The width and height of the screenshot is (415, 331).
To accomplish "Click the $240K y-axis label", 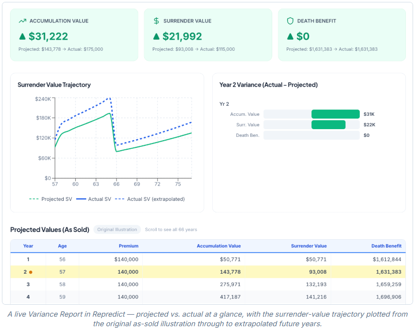I will [x=43, y=99].
